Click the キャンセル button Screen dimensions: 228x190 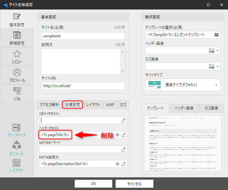[134, 184]
